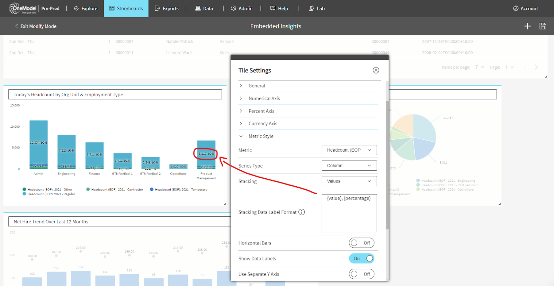Switch to the Exports tab
The image size is (554, 286).
tap(167, 8)
